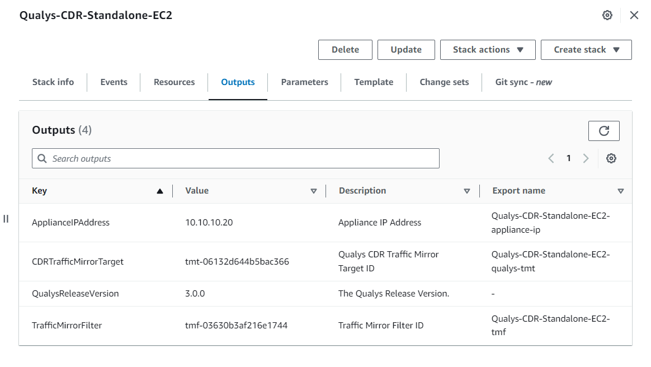
Task: Click the Outputs (4) heading
Action: 62,130
